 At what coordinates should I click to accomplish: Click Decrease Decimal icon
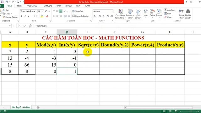[112, 16]
